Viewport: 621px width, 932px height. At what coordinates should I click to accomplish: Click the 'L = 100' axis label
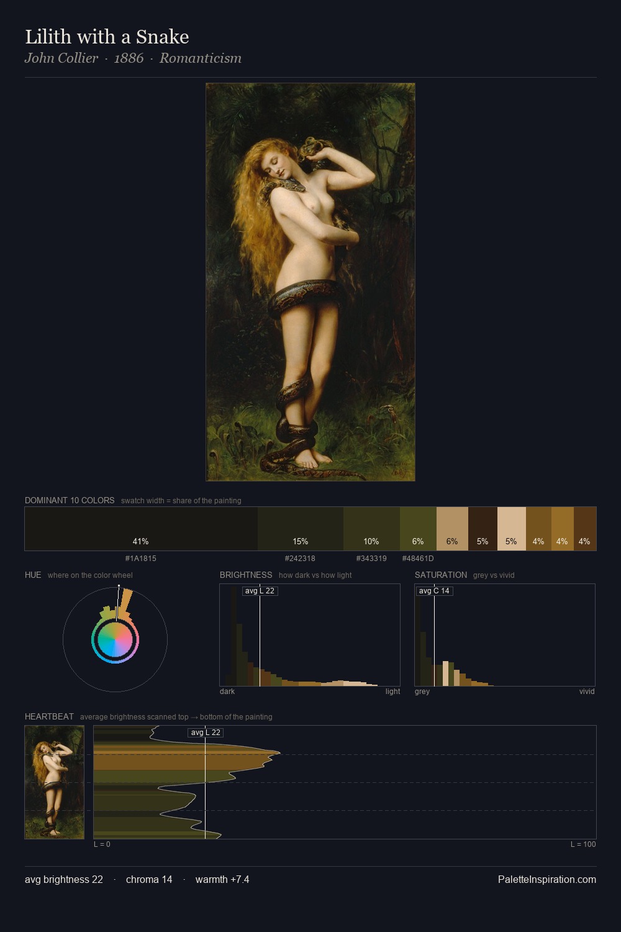583,844
